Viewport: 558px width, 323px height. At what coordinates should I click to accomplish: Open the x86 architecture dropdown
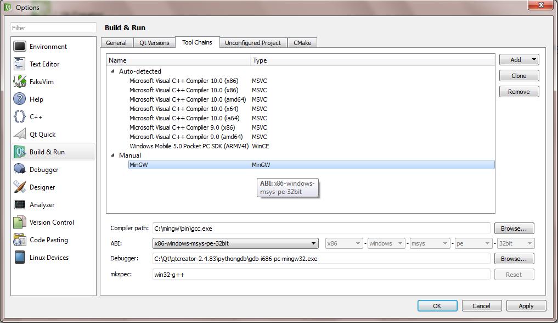point(344,243)
